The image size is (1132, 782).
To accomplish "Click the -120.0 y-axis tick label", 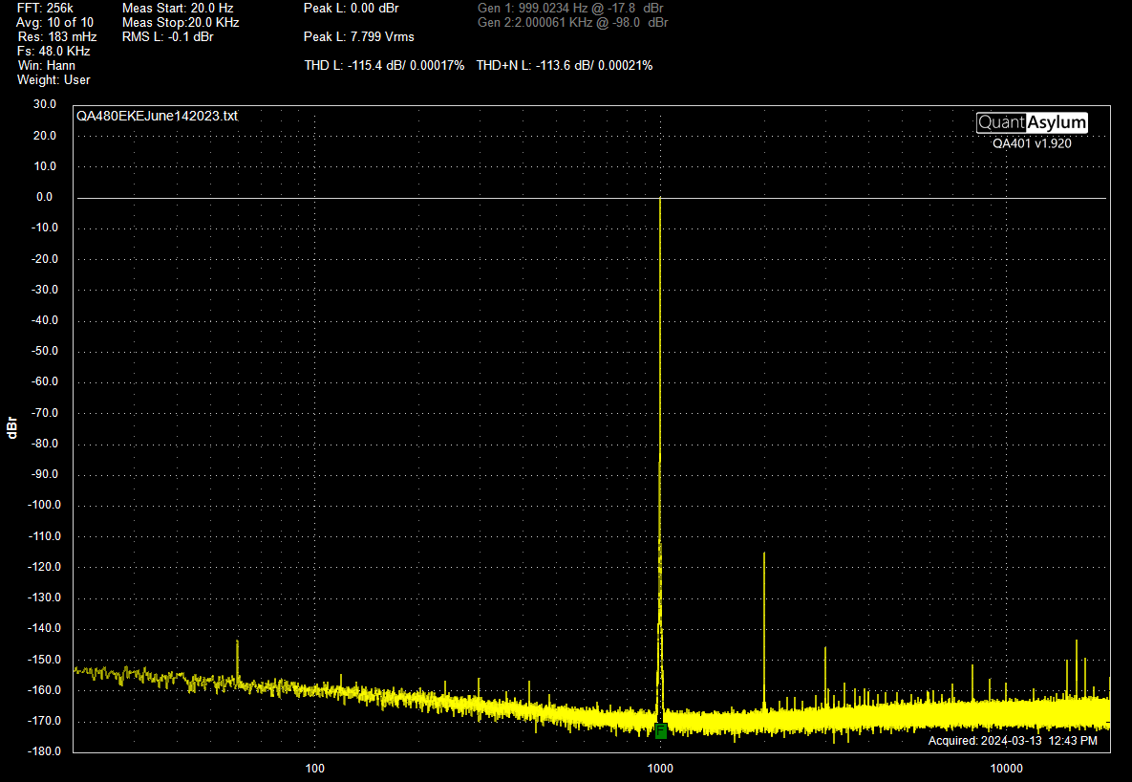I will click(x=44, y=567).
